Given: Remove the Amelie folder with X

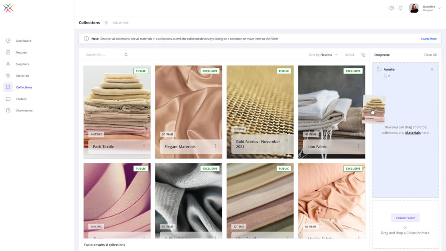Looking at the screenshot, I should pos(432,69).
